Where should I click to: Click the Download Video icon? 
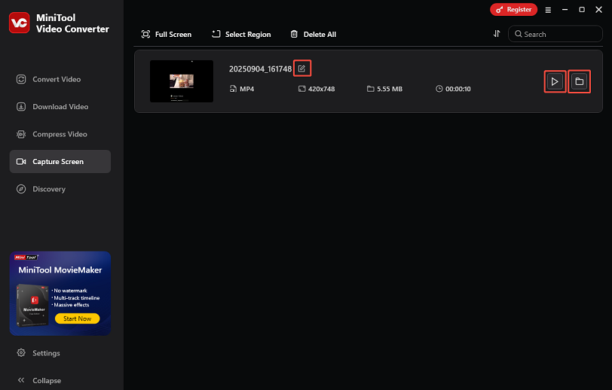pyautogui.click(x=21, y=106)
